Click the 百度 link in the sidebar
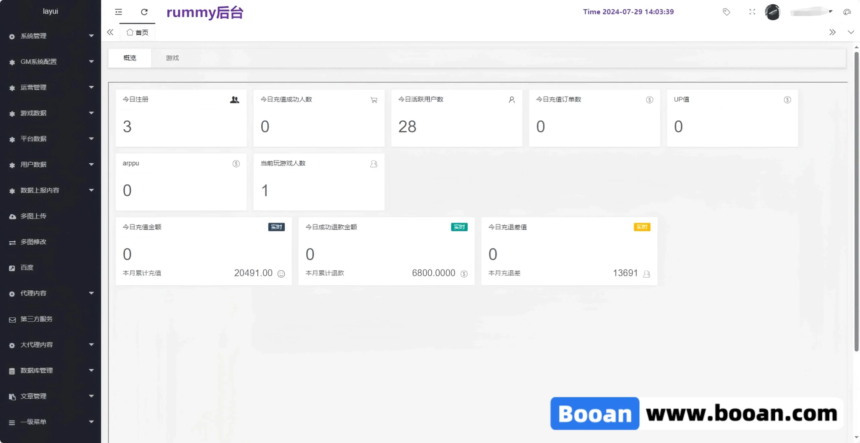Image resolution: width=860 pixels, height=443 pixels. click(x=27, y=268)
